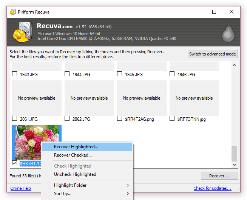247x200 pixels.
Task: Click the Recuva.com header title
Action: (x=54, y=26)
